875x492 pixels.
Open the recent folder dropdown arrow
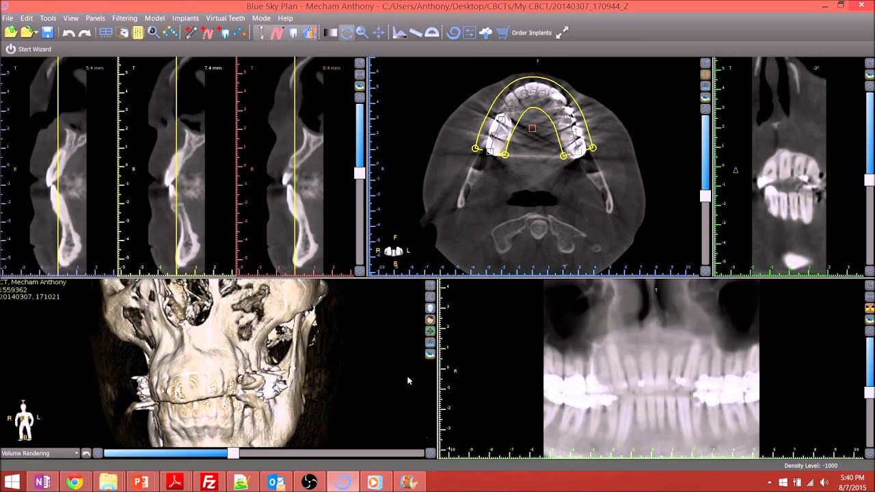(x=36, y=33)
